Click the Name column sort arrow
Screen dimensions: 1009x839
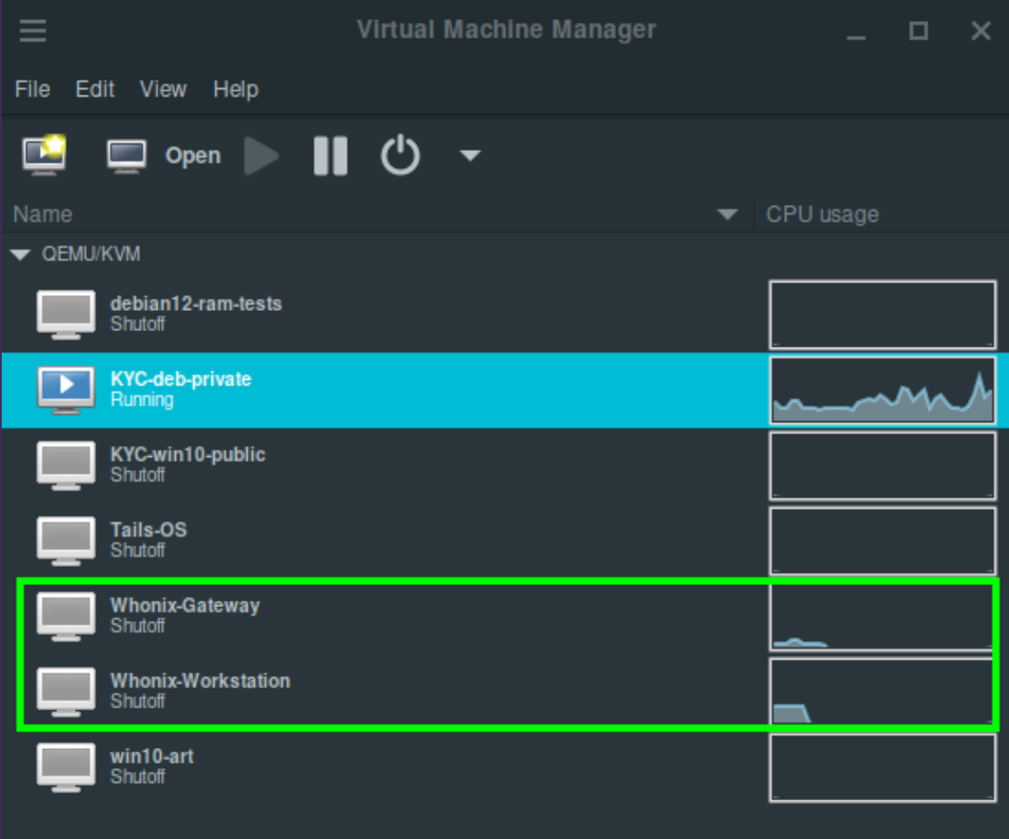[x=727, y=215]
